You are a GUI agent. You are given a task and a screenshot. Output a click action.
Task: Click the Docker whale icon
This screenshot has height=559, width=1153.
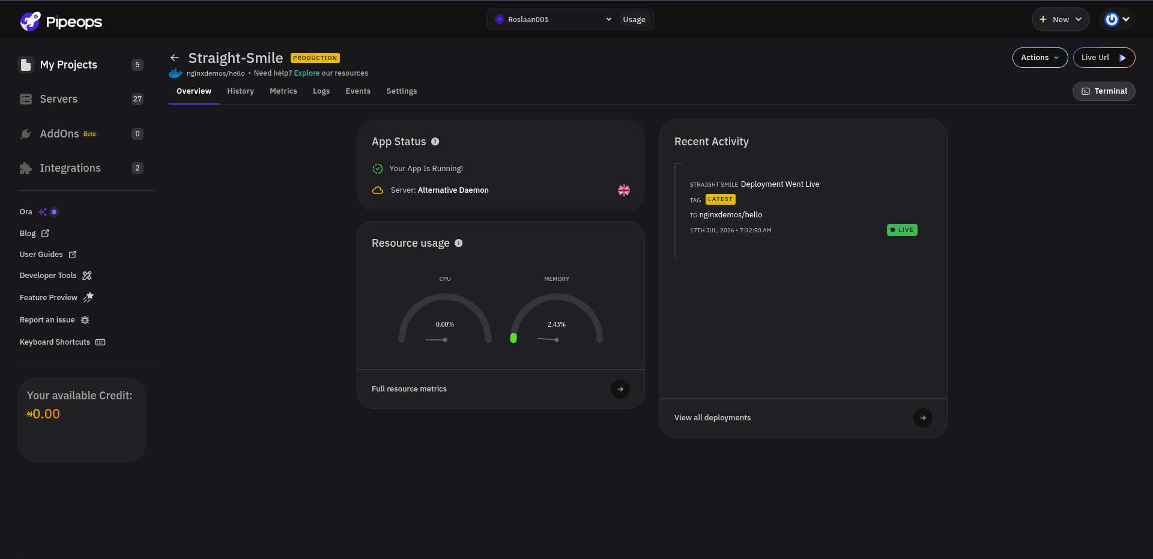pyautogui.click(x=175, y=73)
